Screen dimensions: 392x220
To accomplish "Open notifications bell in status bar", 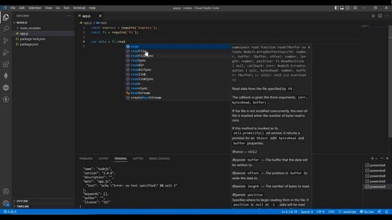I will point(386,212).
